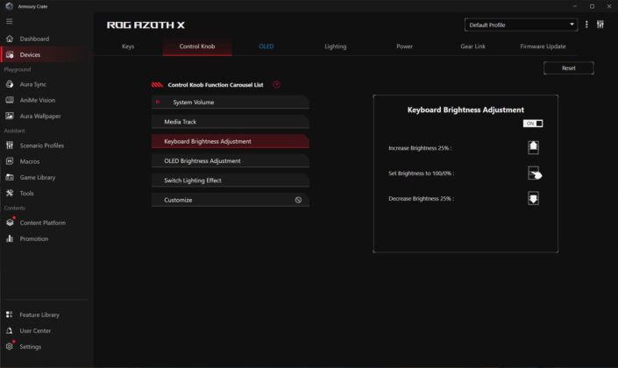Switch to the Firmware Update tab
618x368 pixels.
click(543, 46)
